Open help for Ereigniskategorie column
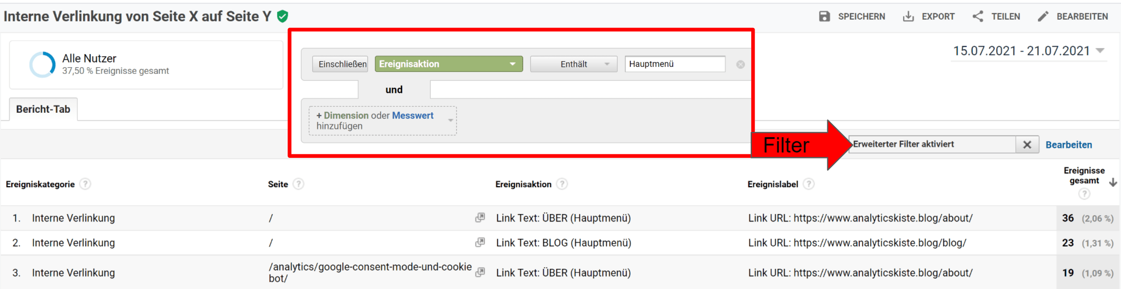 tap(86, 184)
